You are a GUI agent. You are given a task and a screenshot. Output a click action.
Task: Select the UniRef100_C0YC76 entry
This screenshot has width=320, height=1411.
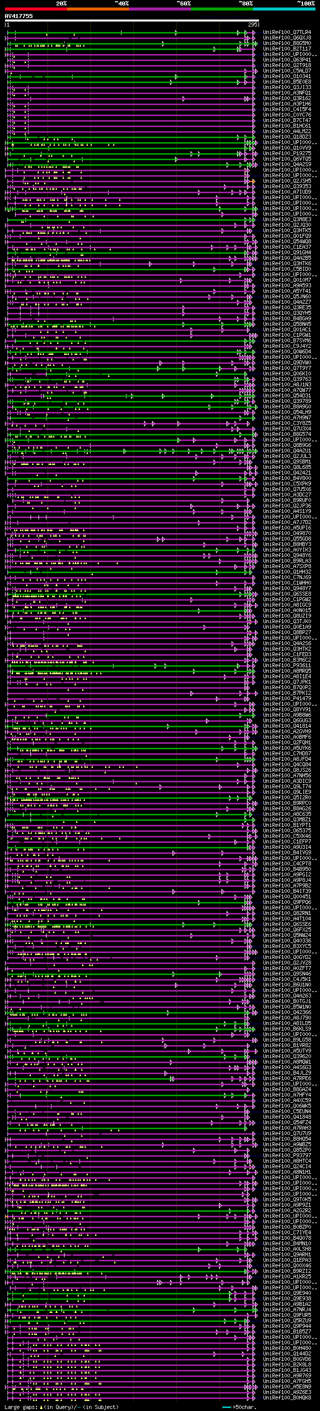286,115
